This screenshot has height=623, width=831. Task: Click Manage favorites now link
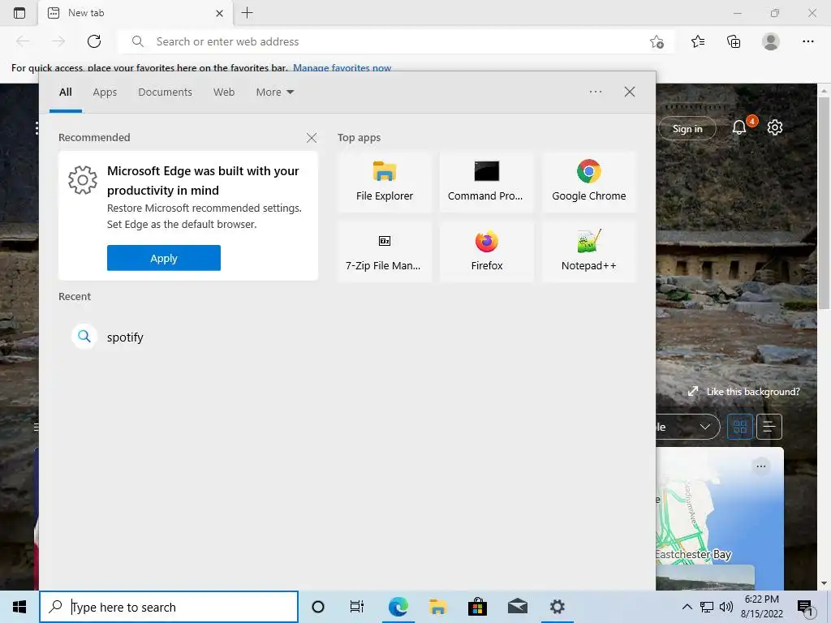point(342,68)
